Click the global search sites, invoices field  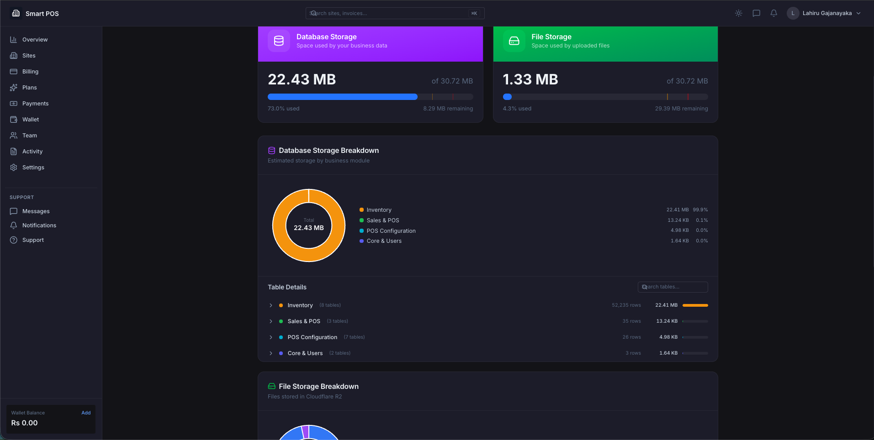(x=395, y=13)
